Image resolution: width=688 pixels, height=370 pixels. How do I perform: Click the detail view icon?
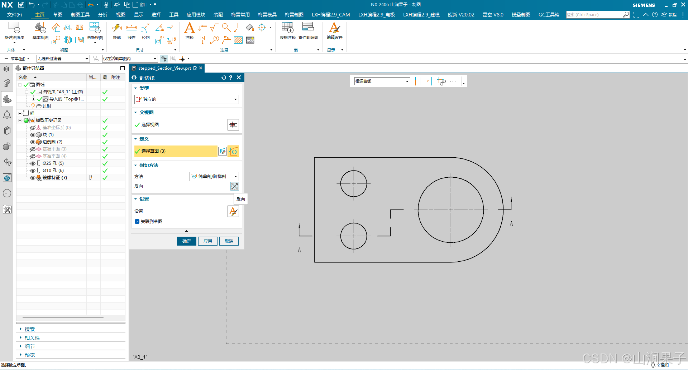[x=56, y=40]
